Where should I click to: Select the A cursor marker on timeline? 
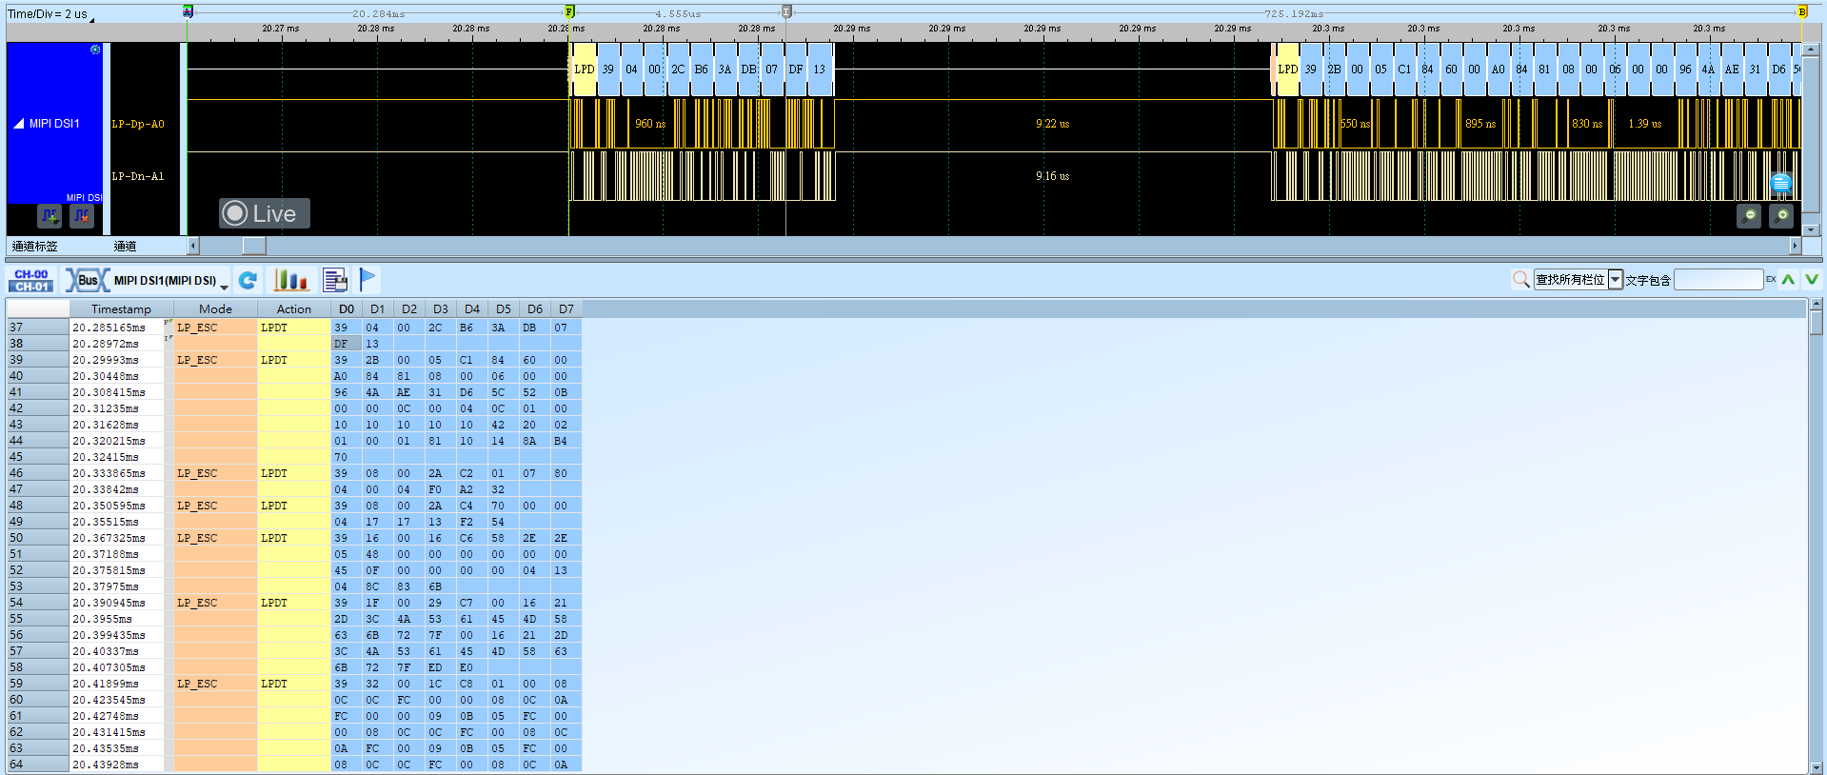tap(188, 11)
